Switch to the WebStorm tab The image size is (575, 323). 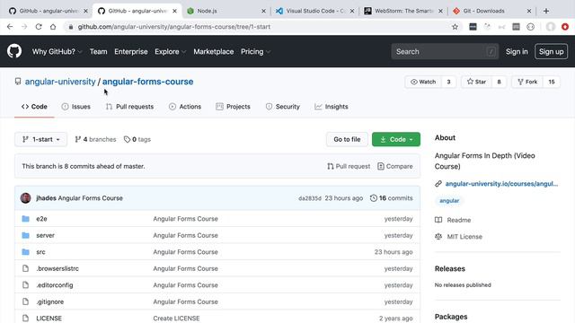click(403, 11)
